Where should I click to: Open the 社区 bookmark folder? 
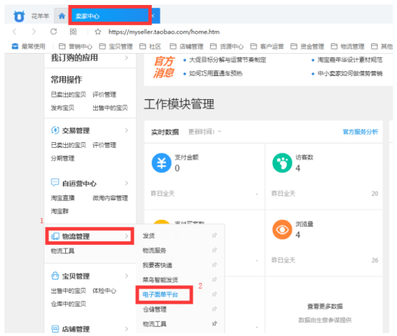pyautogui.click(x=150, y=47)
